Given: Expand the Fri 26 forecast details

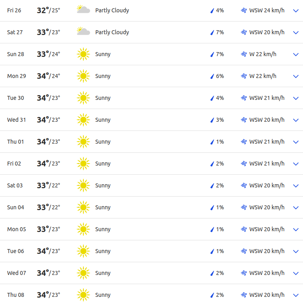Looking at the screenshot, I should coord(295,11).
